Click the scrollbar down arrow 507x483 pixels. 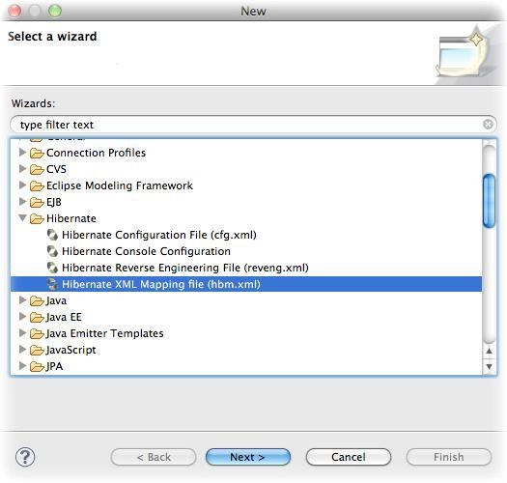(x=490, y=366)
